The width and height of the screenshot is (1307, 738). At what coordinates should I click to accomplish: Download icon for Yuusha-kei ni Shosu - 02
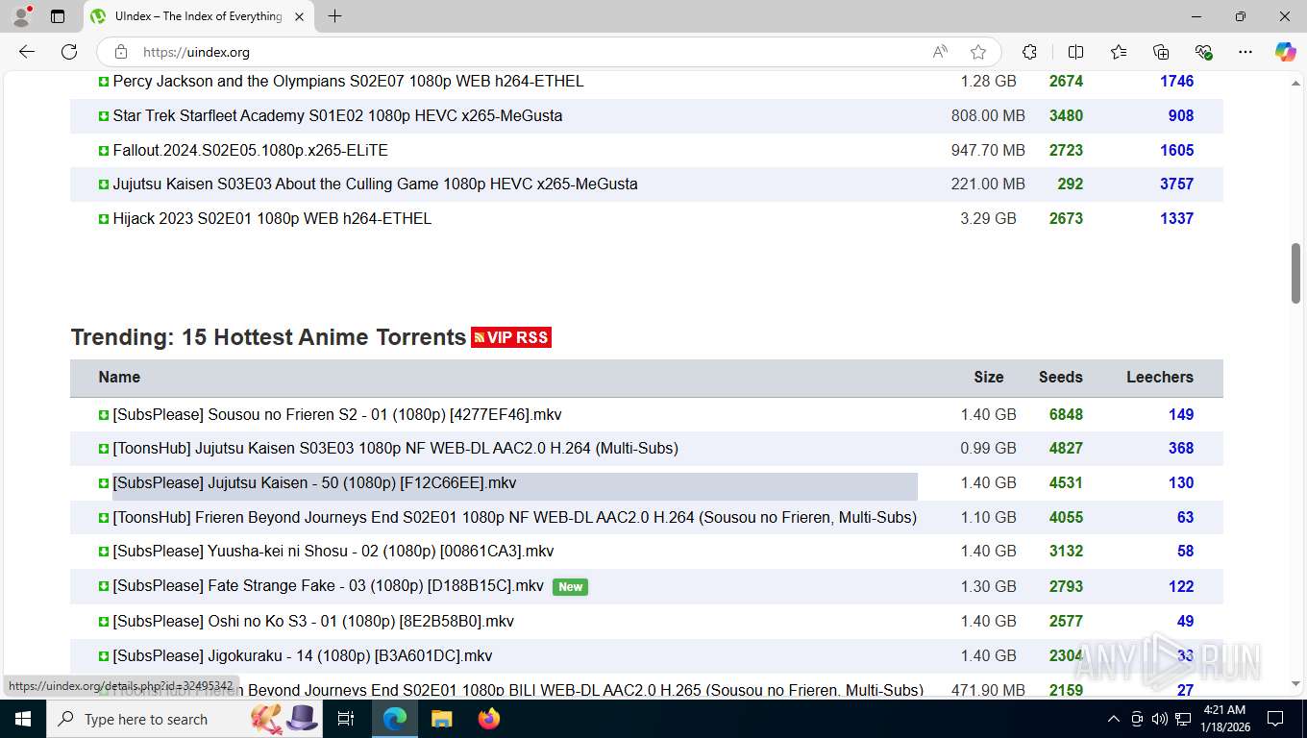tap(104, 552)
